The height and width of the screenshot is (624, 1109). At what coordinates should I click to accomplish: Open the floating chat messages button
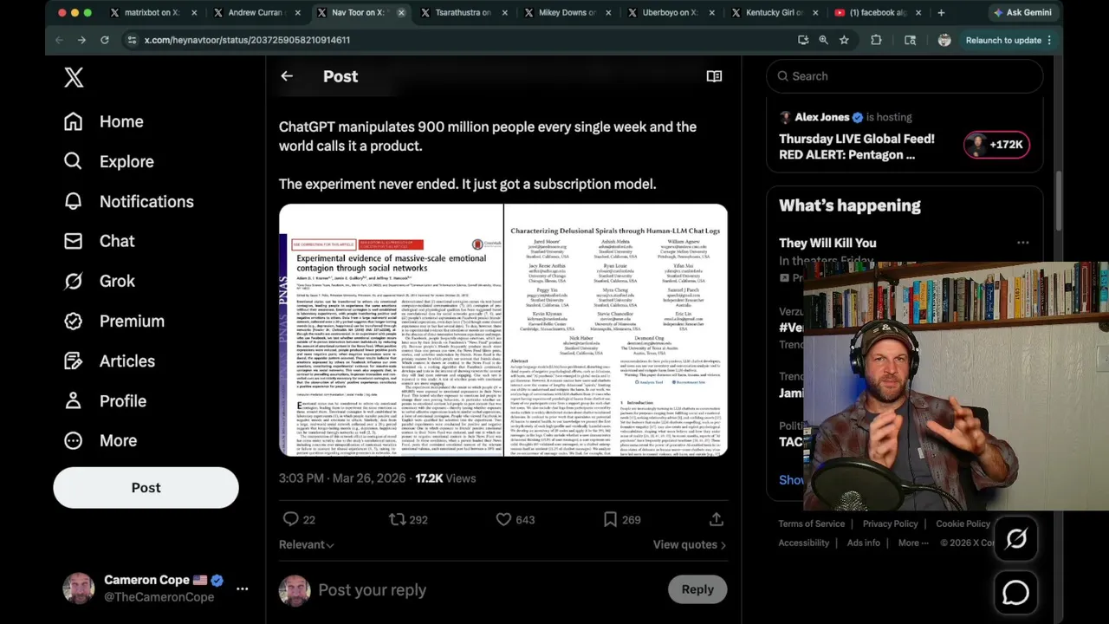coord(1016,593)
